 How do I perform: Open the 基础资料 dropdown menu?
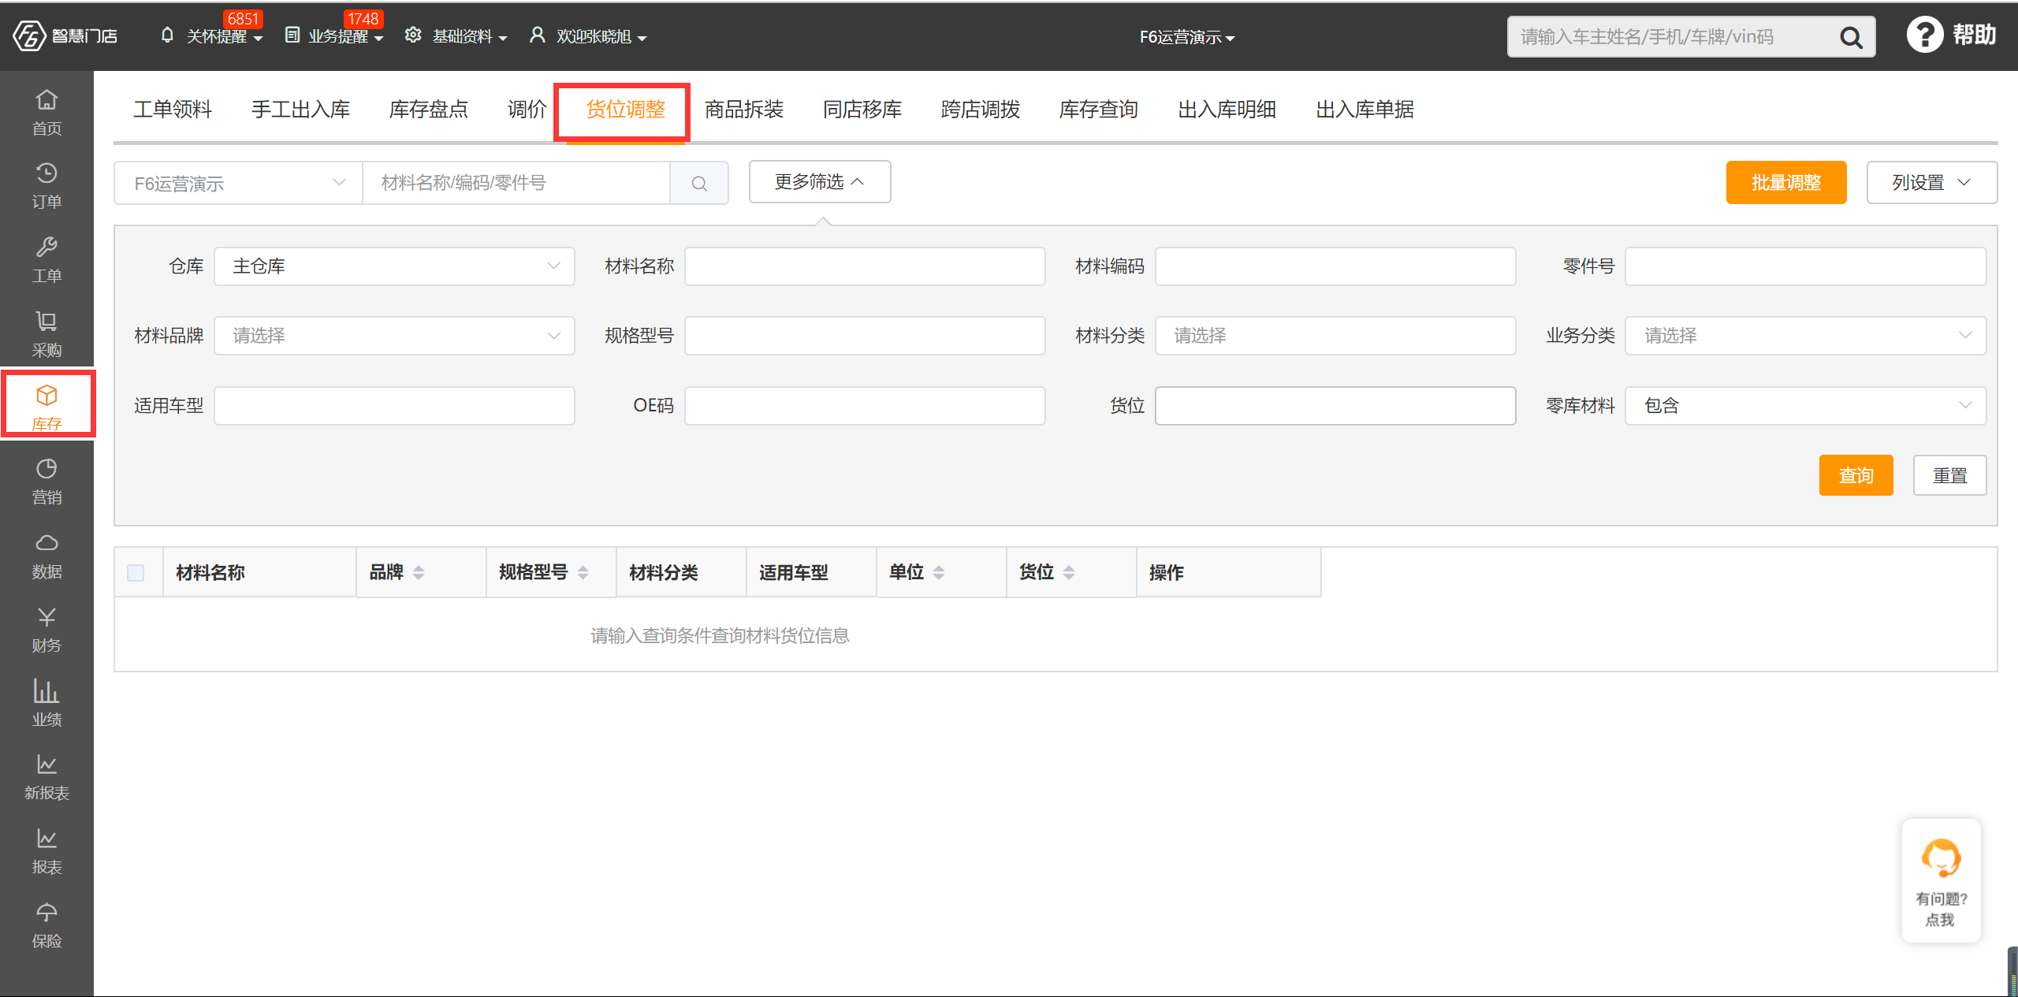pyautogui.click(x=456, y=36)
